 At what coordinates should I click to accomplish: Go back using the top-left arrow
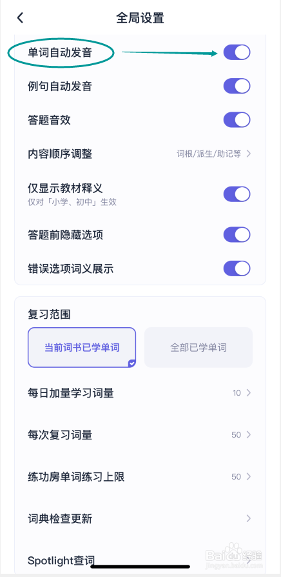(x=20, y=17)
